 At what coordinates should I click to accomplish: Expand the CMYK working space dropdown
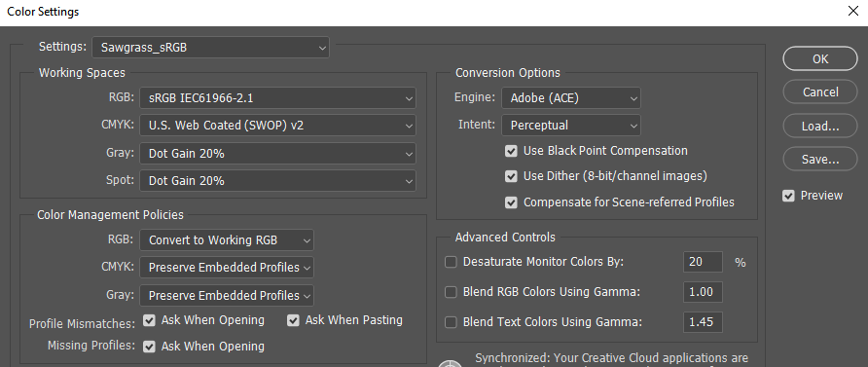pos(277,126)
